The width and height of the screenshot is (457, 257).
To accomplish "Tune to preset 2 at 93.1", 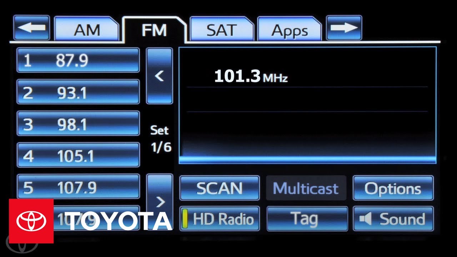I will click(x=78, y=92).
